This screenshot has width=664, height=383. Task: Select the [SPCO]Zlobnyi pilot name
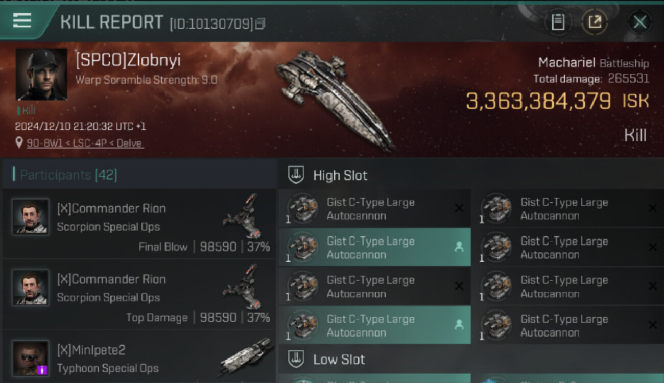coord(128,60)
